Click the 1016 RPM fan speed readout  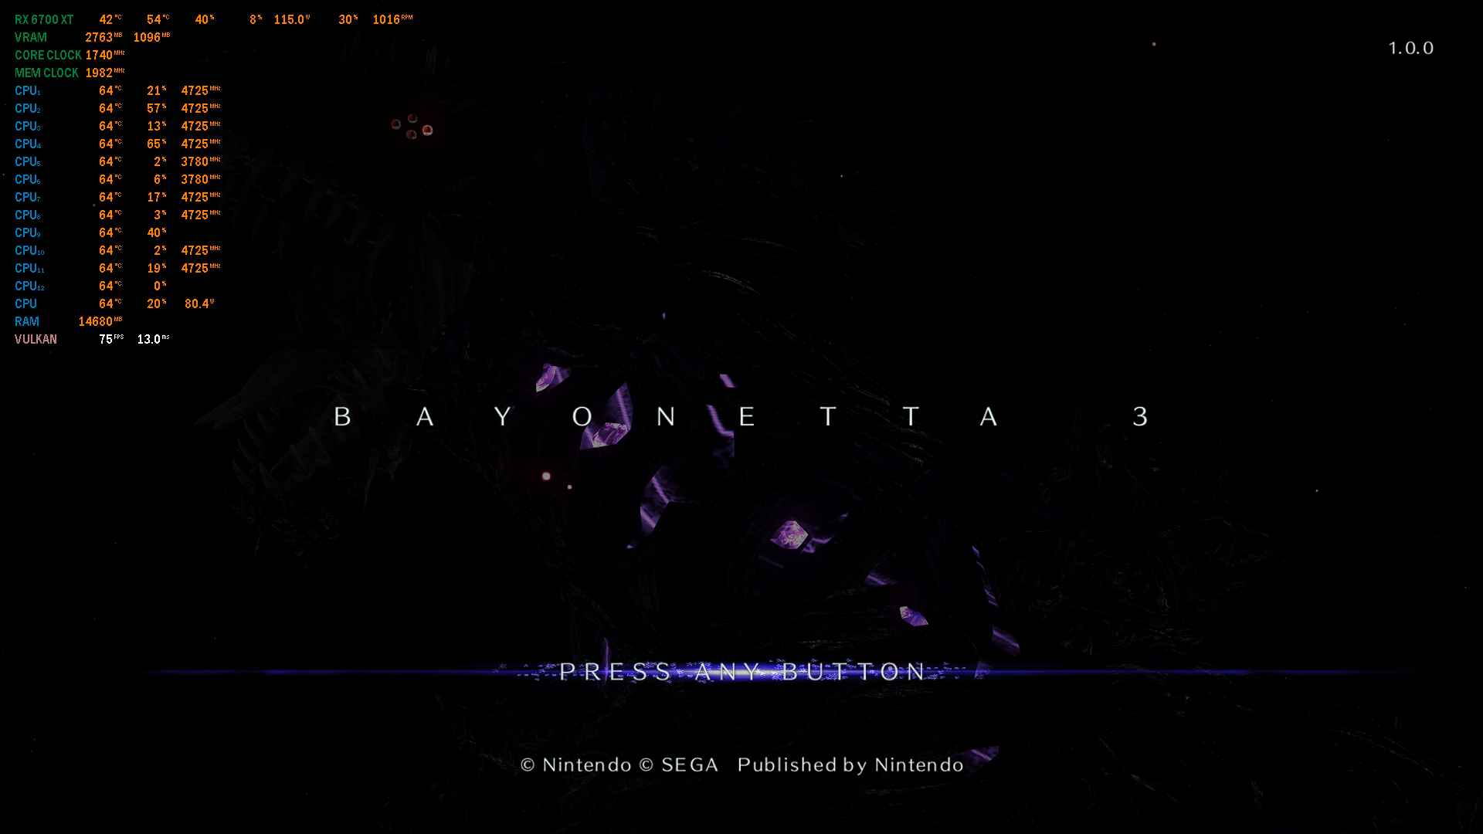(x=392, y=19)
